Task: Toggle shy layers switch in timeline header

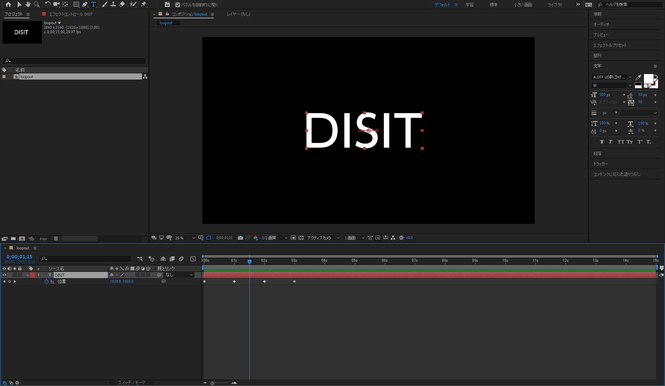Action: click(163, 259)
